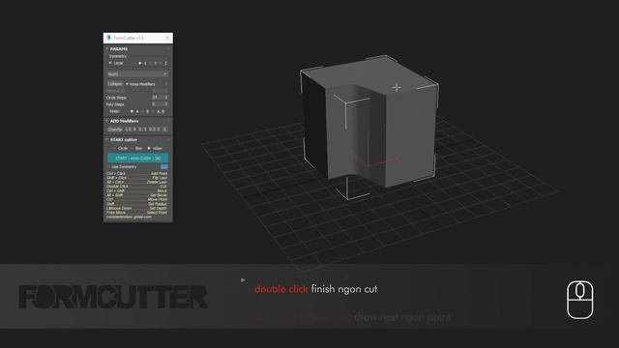Click the "Free Move Select Point" hint row
The height and width of the screenshot is (348, 619).
point(136,213)
